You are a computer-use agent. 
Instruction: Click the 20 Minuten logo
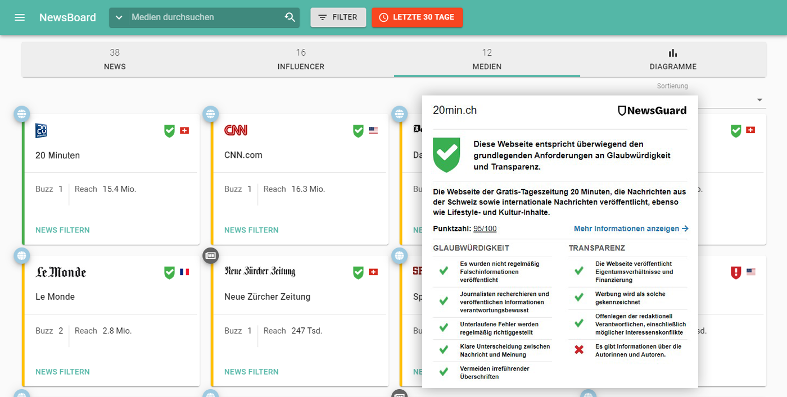tap(41, 130)
